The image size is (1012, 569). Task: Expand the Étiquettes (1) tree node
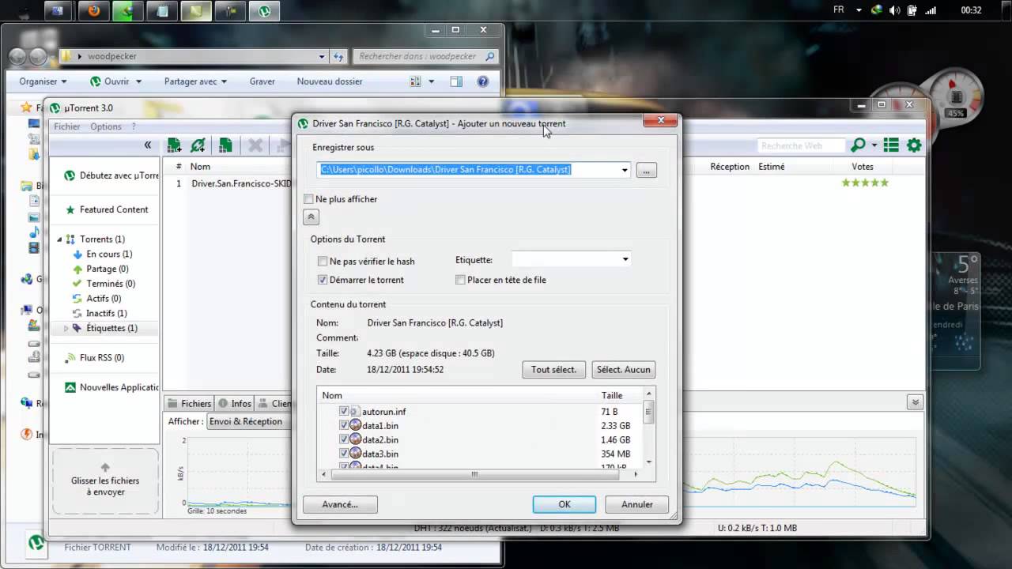[x=66, y=328]
